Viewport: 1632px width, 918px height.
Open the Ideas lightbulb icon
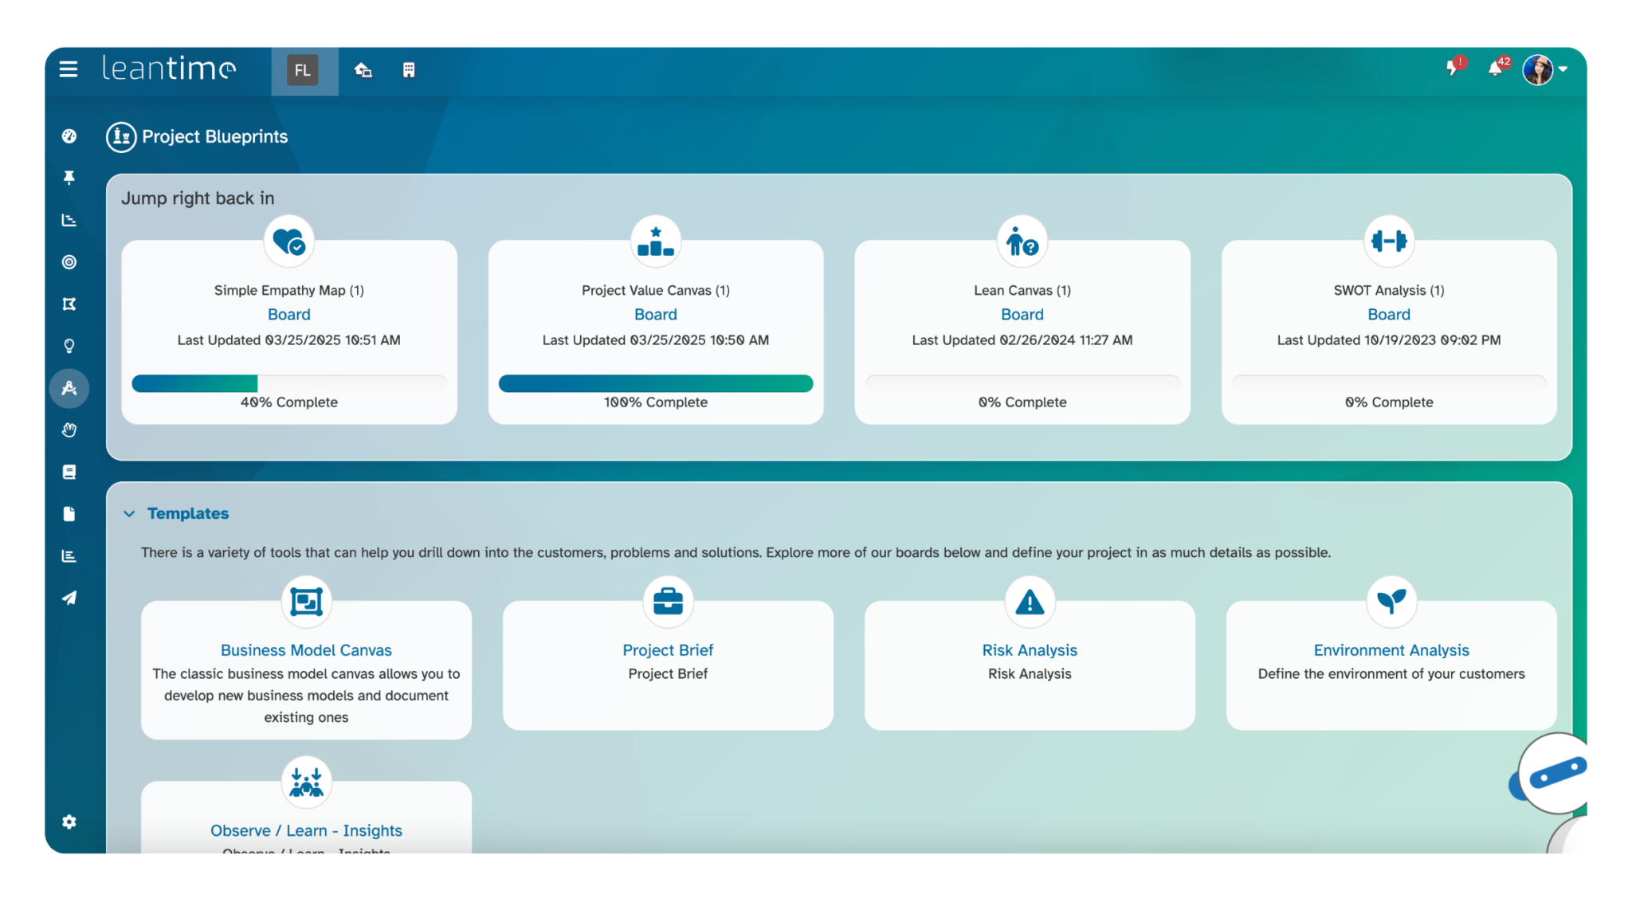69,345
